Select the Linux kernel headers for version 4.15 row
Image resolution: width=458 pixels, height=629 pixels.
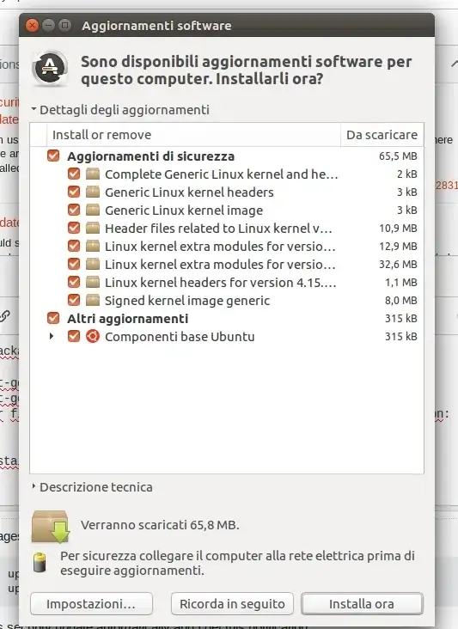pos(227,283)
